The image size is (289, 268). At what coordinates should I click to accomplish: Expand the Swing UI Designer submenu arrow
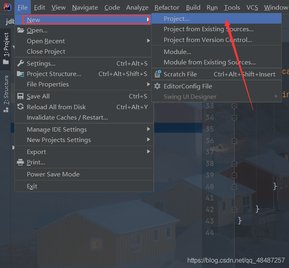click(276, 96)
